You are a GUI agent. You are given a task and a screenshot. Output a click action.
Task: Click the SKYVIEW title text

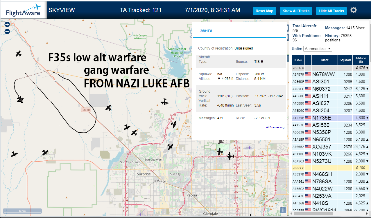click(62, 10)
